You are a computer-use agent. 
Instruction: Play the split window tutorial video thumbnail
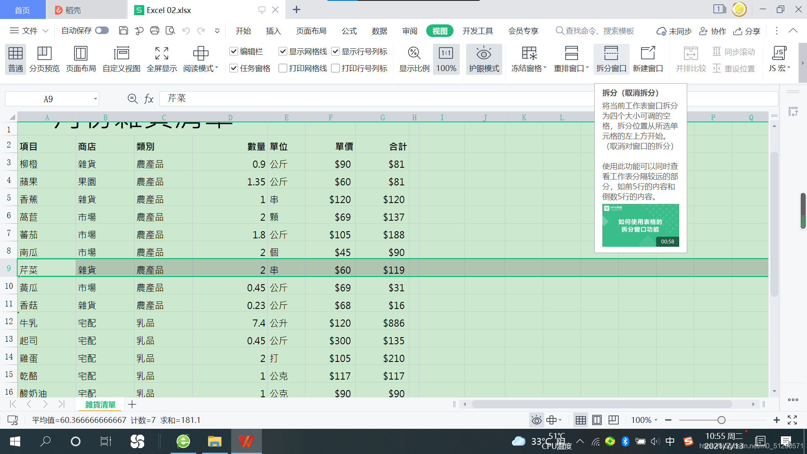pos(640,225)
